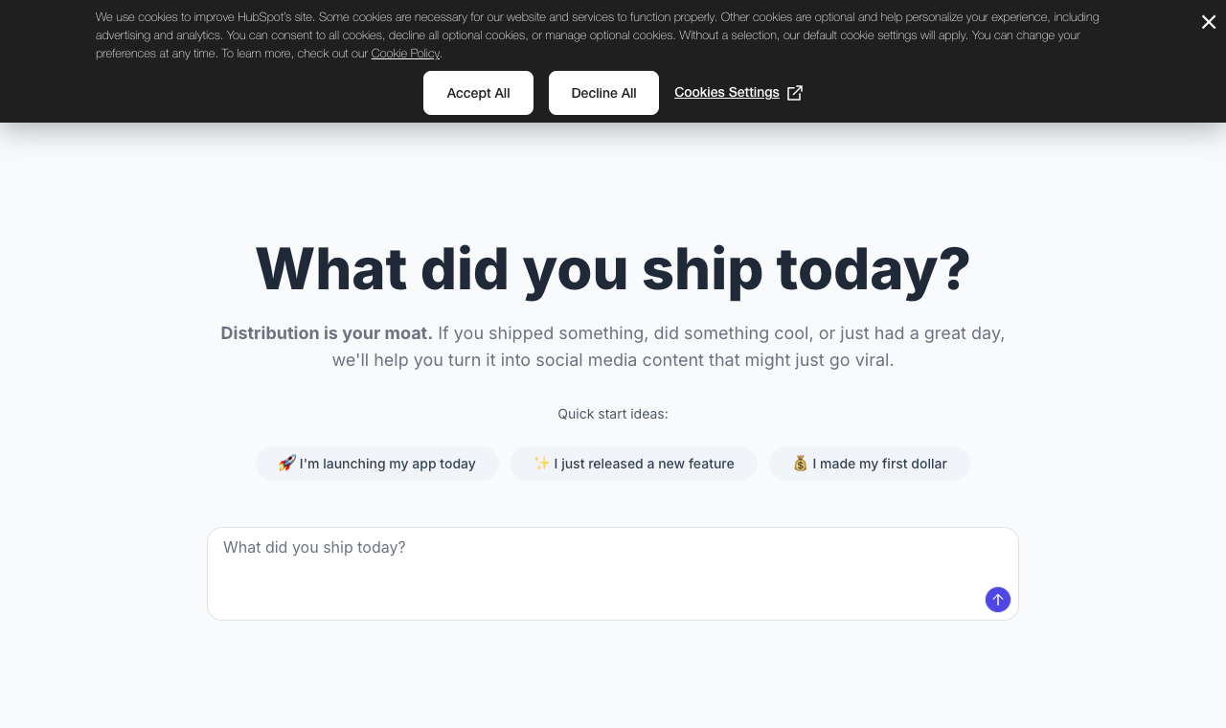Submit using the purple up-arrow button
This screenshot has width=1226, height=728.
point(998,600)
